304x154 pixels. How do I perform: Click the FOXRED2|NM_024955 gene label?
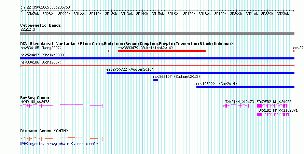(274, 102)
